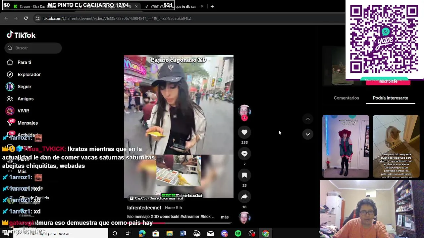
Task: Open the CapCut 'Una edición más fácil' link
Action: coord(156,198)
